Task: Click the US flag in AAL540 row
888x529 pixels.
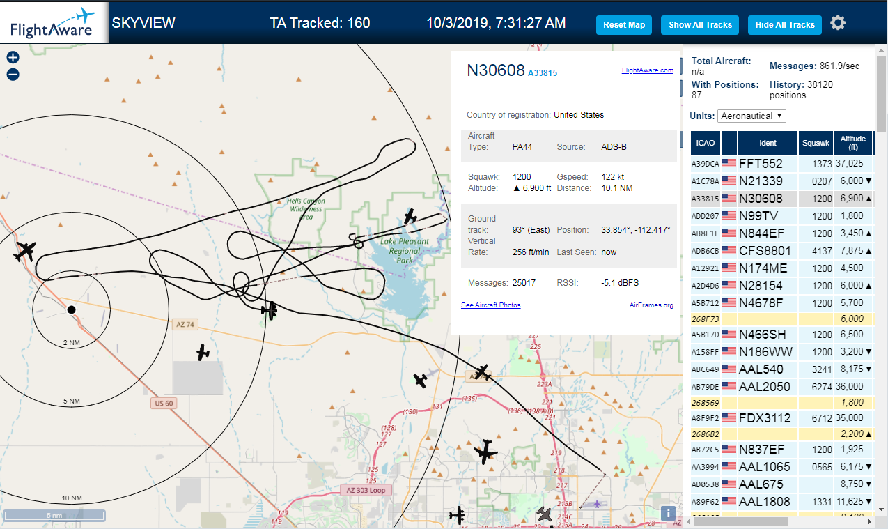Action: click(x=729, y=369)
